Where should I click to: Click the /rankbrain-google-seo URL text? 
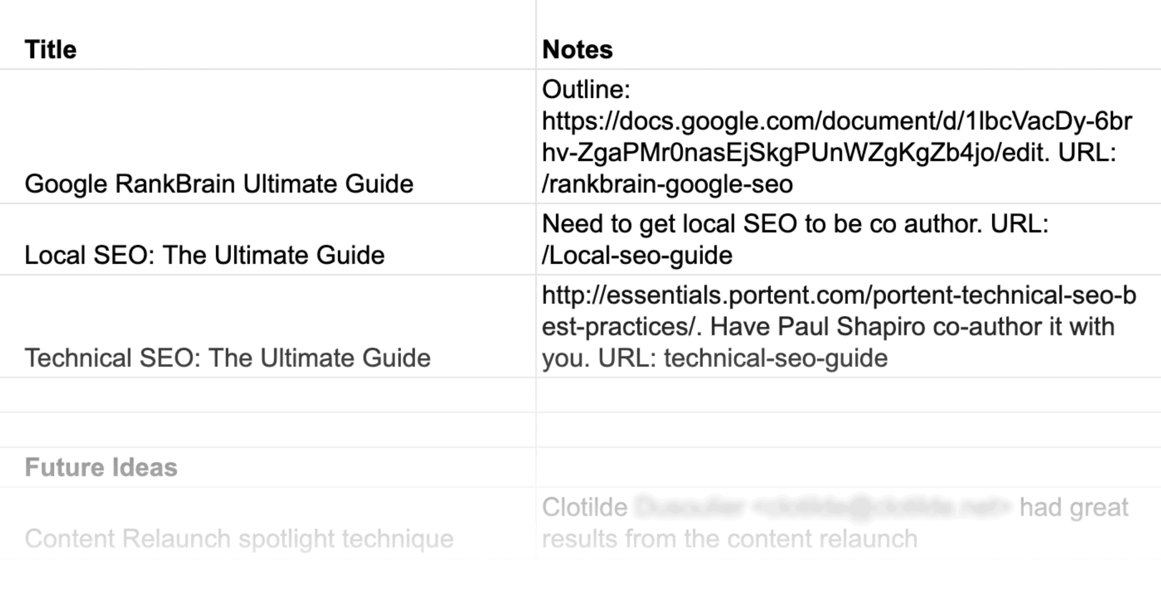tap(667, 184)
